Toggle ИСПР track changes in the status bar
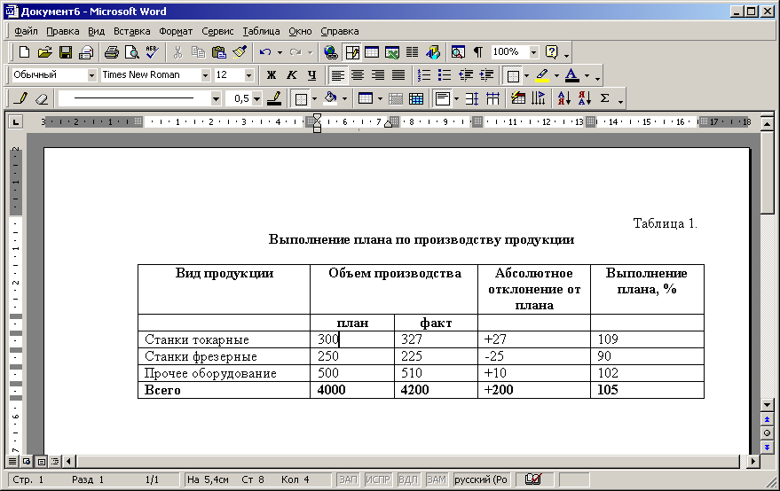This screenshot has width=780, height=491. tap(378, 479)
